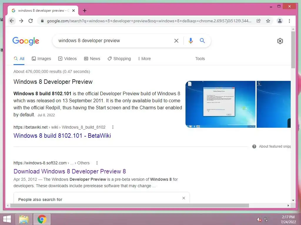Go forward with the browser forward arrow
301x225 pixels.
click(x=21, y=21)
